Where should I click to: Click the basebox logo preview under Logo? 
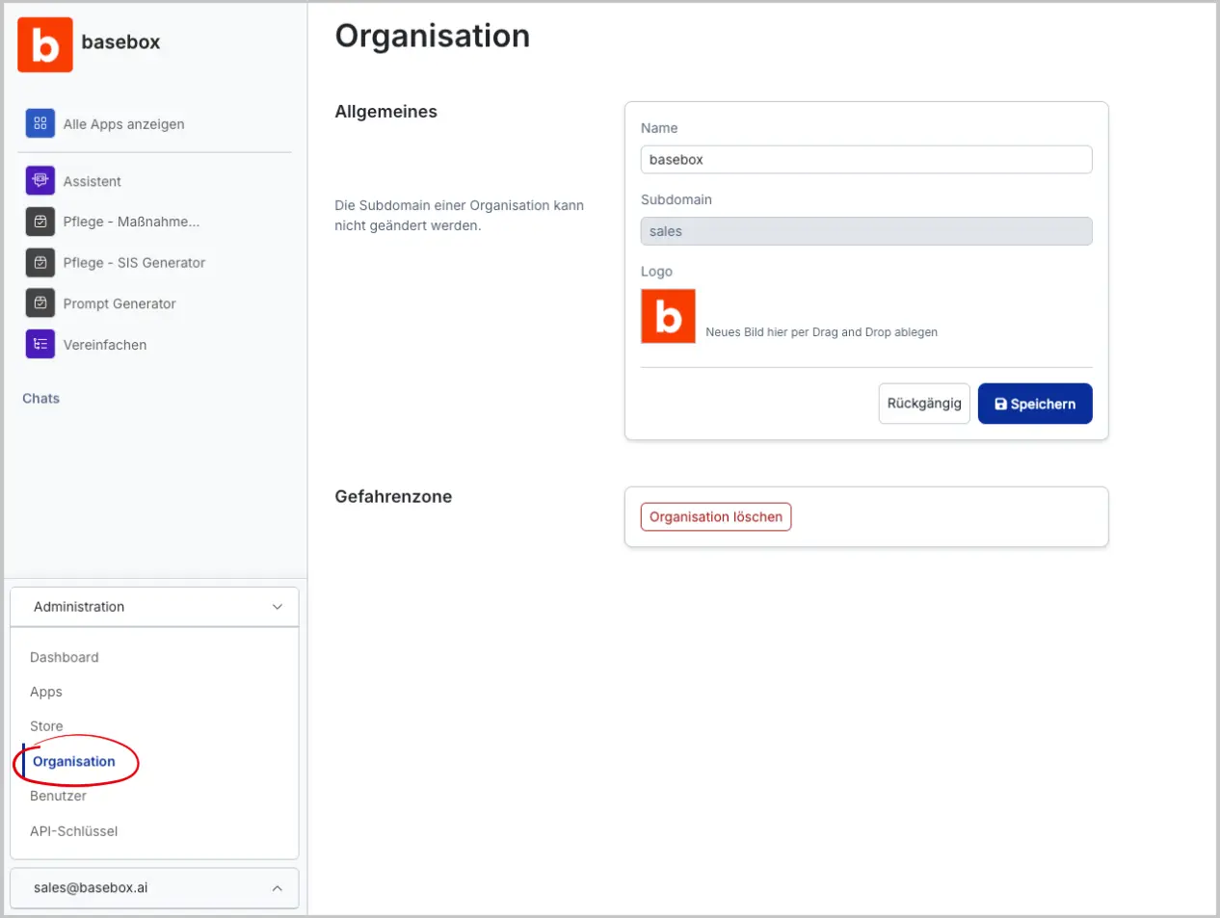(x=668, y=315)
